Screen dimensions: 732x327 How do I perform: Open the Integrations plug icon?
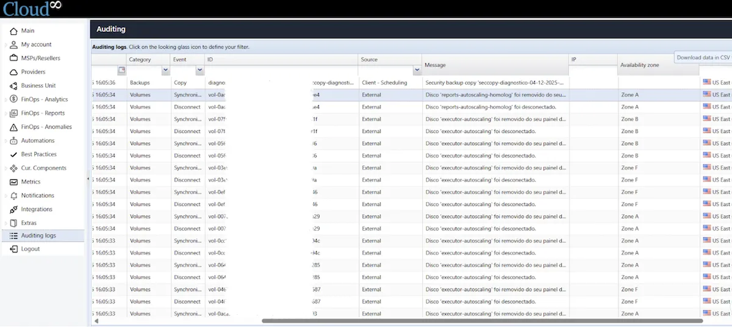pyautogui.click(x=14, y=209)
